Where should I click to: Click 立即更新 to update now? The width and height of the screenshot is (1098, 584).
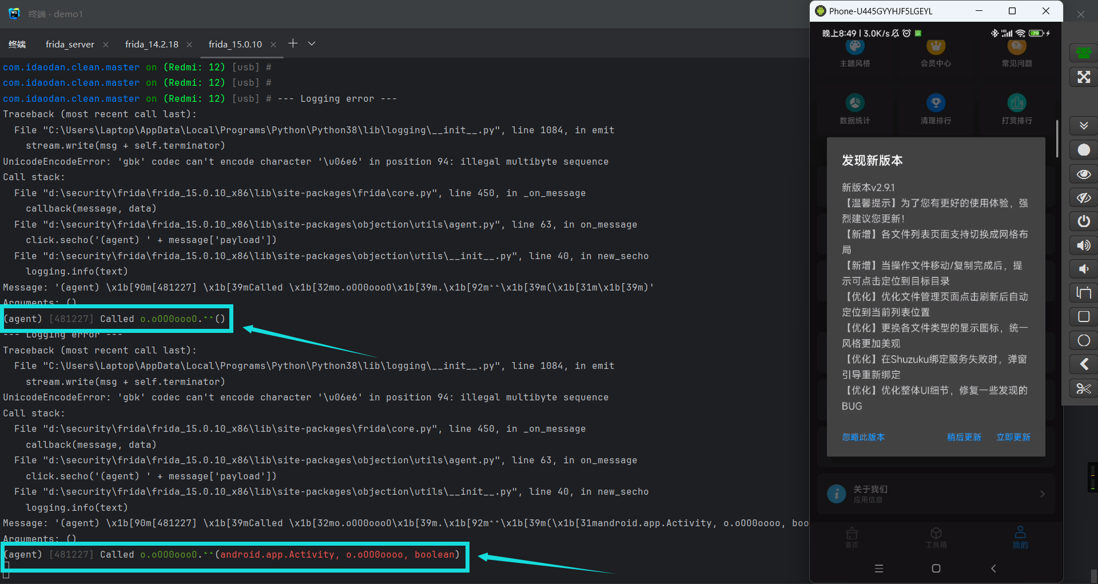tap(1013, 437)
